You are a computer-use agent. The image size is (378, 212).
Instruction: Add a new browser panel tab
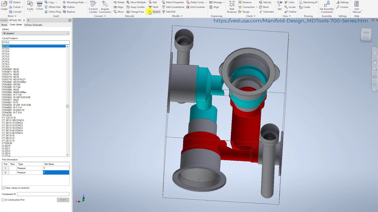pyautogui.click(x=28, y=20)
